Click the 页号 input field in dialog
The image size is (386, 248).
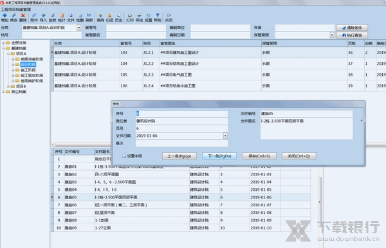click(181, 128)
